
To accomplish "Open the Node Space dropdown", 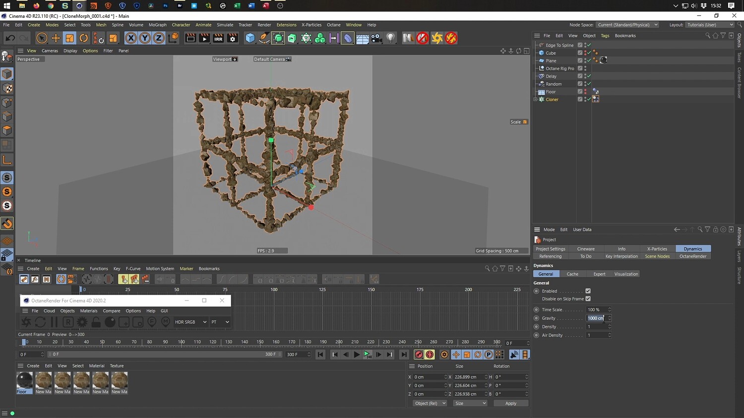I will point(627,25).
